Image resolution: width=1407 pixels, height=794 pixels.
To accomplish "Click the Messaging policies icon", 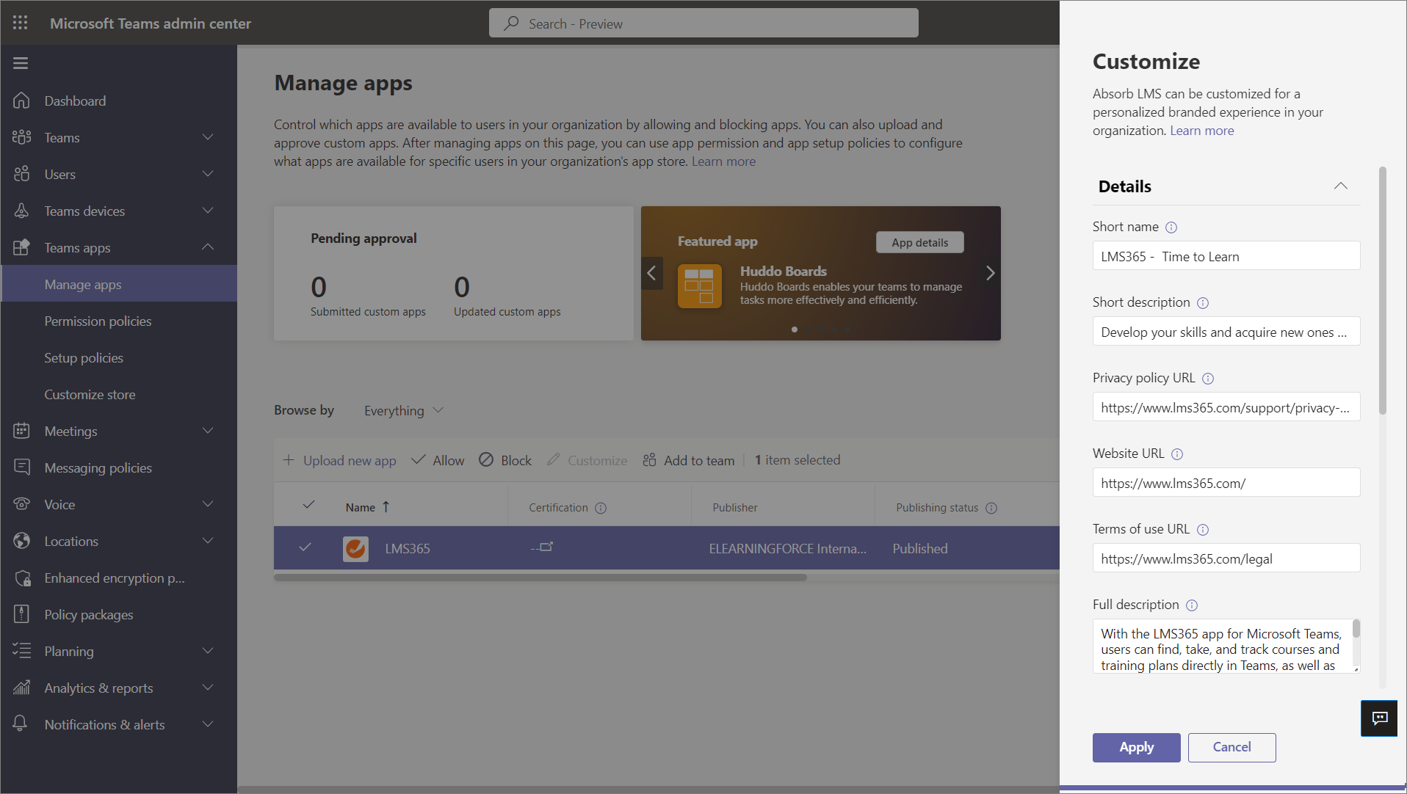I will click(21, 467).
